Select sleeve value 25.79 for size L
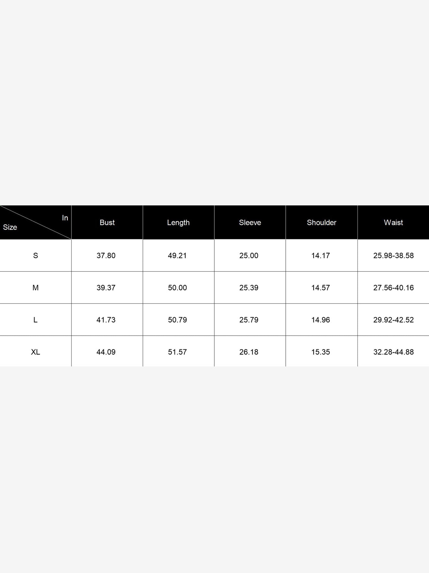This screenshot has width=429, height=573. 249,320
